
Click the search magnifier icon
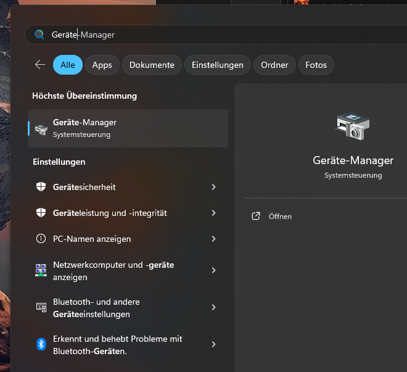[39, 35]
